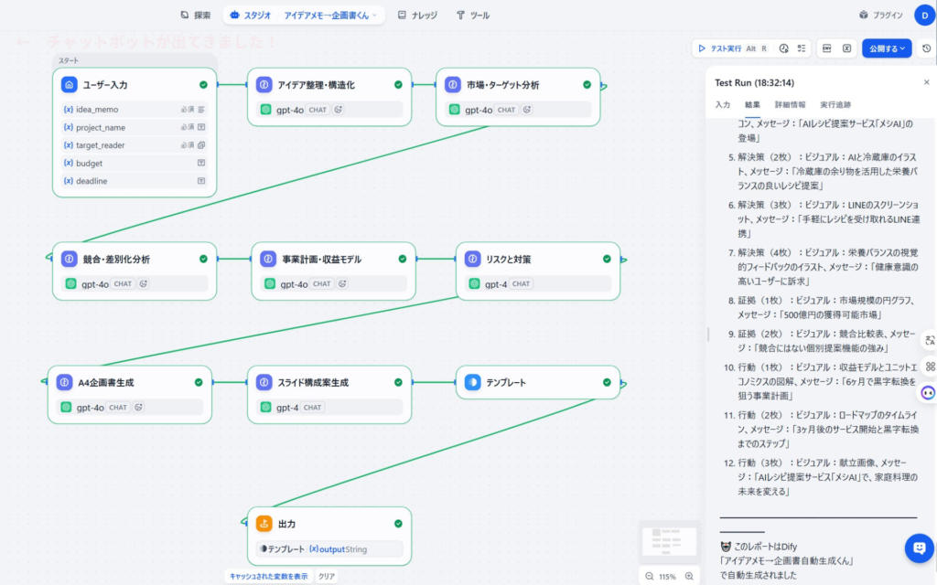Click paragraph type icon on idea_memo row
This screenshot has width=937, height=585.
[x=201, y=110]
